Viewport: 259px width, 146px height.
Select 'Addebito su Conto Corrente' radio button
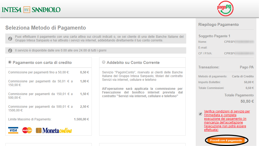pyautogui.click(x=104, y=62)
